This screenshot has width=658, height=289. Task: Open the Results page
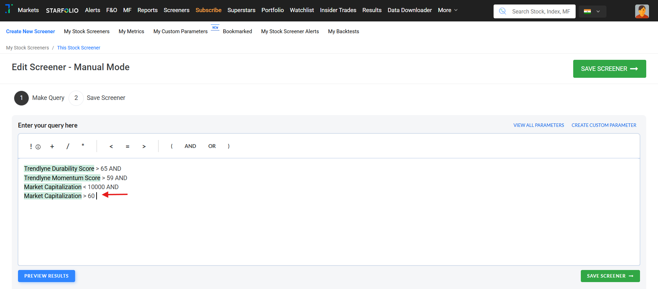[372, 10]
